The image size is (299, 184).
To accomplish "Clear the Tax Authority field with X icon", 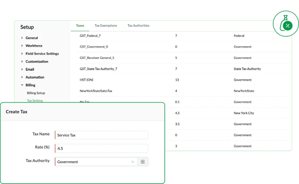I will (x=133, y=162).
